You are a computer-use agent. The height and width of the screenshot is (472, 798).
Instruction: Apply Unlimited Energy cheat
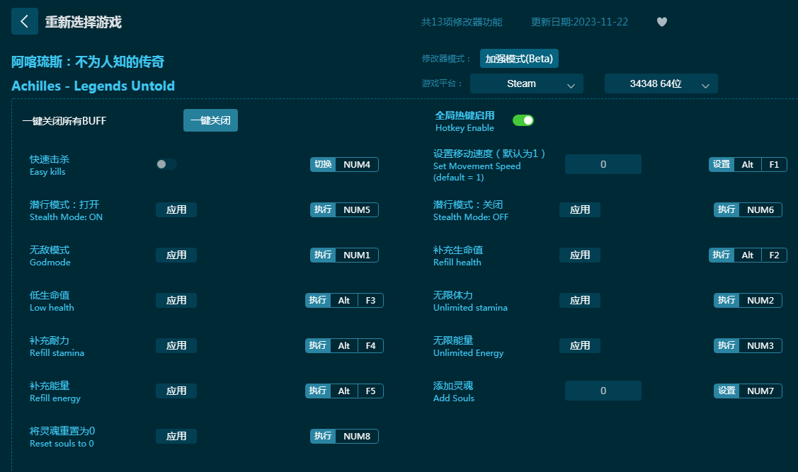pyautogui.click(x=580, y=346)
